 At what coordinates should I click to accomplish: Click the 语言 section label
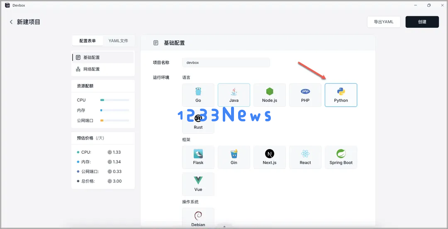click(186, 77)
